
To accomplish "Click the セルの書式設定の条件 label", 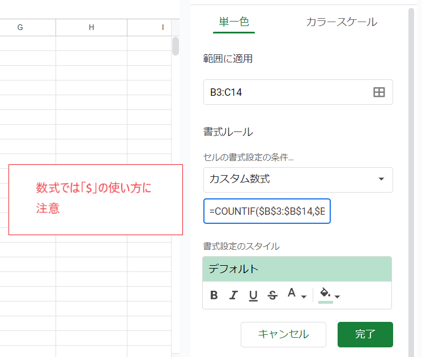I will 248,157.
